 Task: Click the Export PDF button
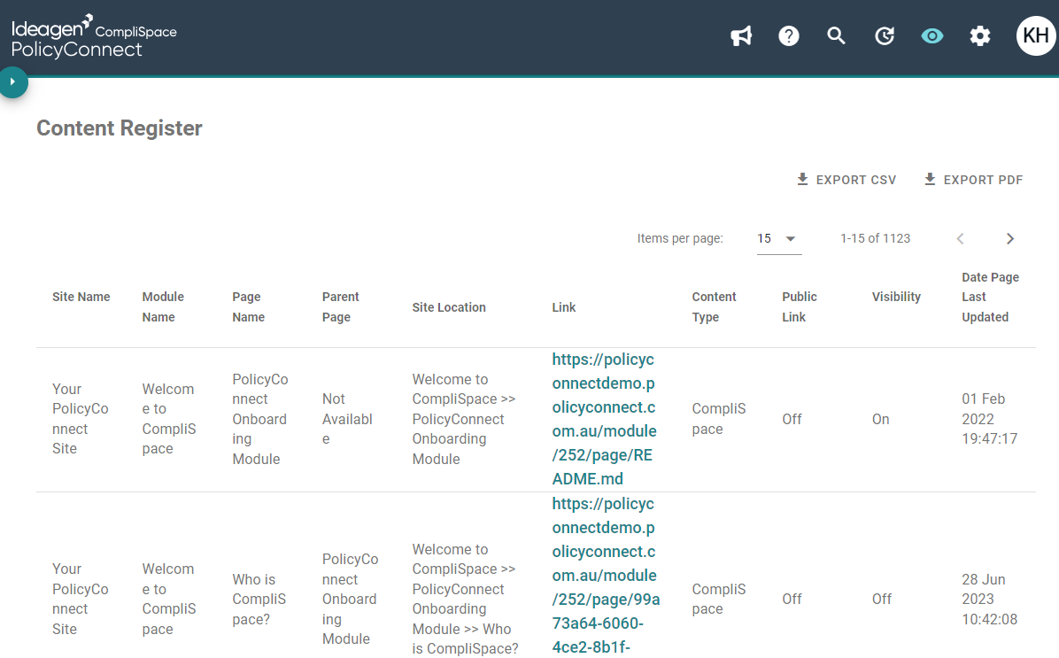point(973,180)
